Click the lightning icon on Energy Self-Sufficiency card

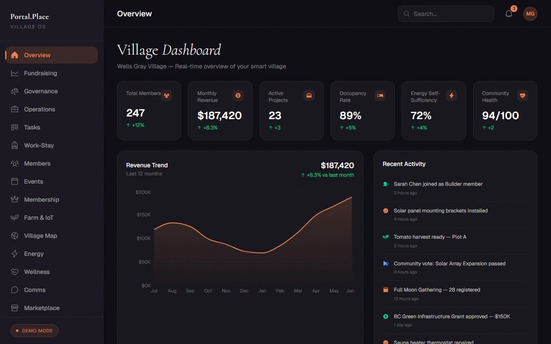(x=451, y=95)
